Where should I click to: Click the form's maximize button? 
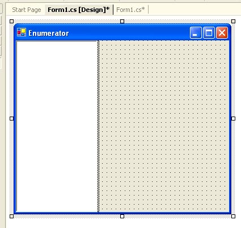coord(209,33)
